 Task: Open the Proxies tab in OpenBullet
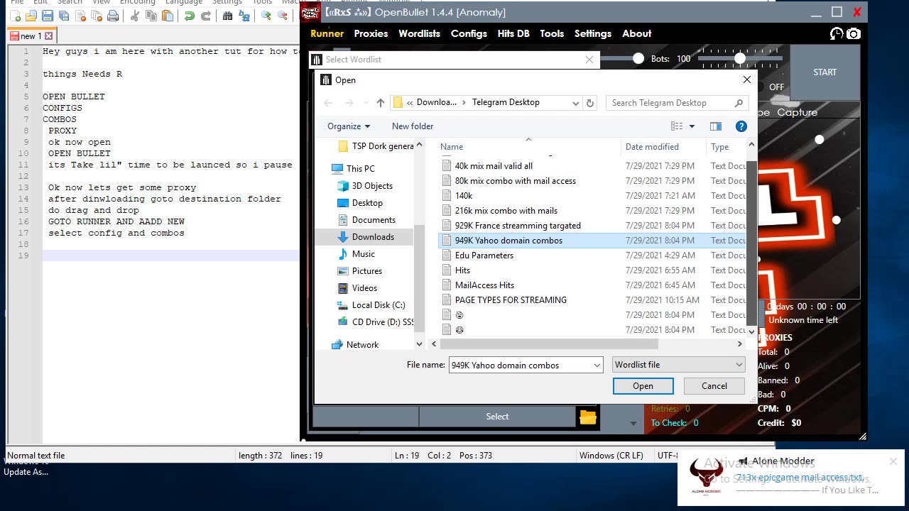371,33
